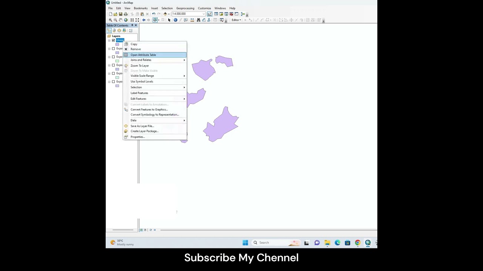483x271 pixels.
Task: Choose Zoom To Layer
Action: tap(155, 65)
